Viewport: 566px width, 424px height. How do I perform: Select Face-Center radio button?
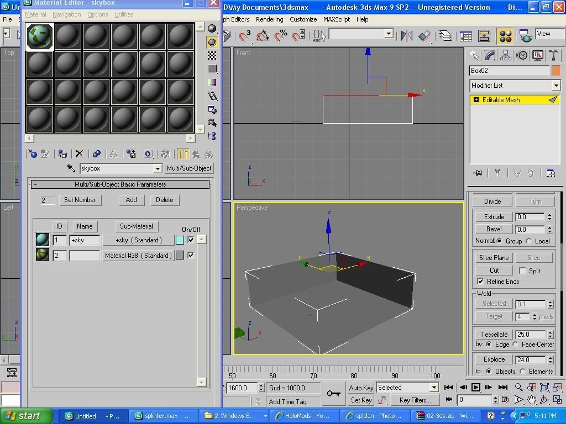coord(516,344)
